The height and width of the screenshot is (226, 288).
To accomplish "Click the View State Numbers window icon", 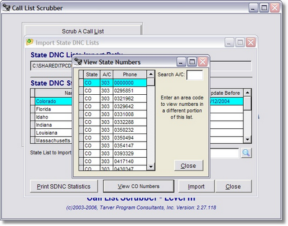I will click(x=78, y=62).
